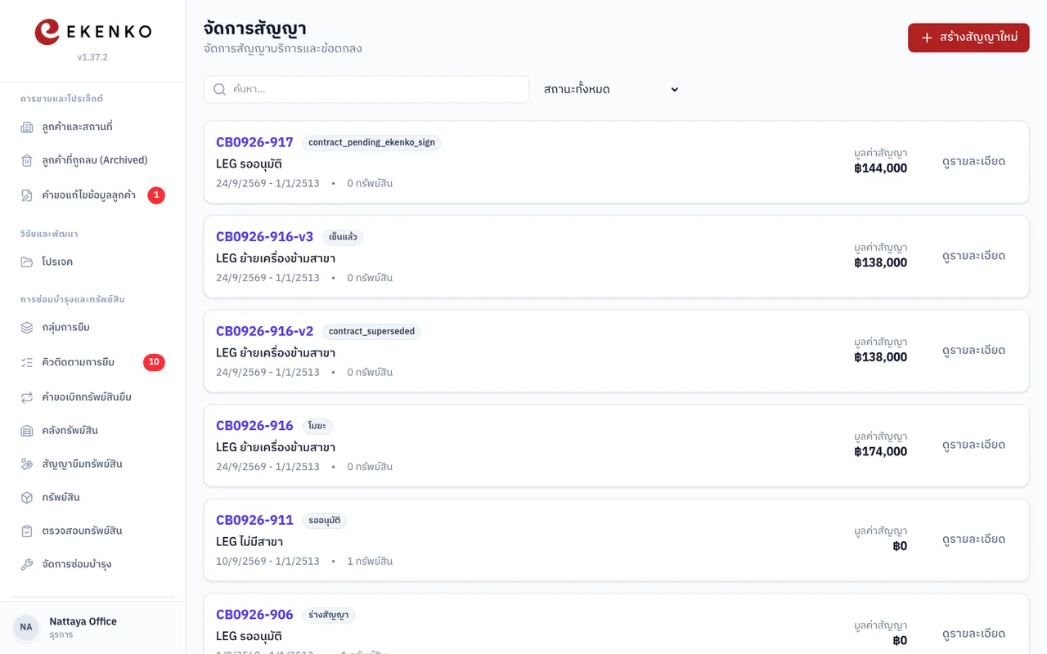Open จัดการซ่อมบำรุง menu item
The width and height of the screenshot is (1047, 654).
92,564
